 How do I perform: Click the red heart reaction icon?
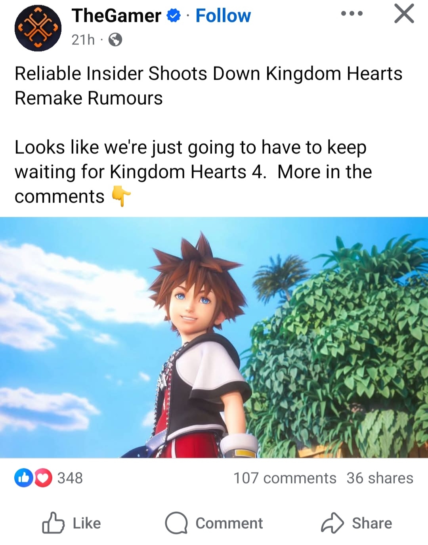coord(43,478)
